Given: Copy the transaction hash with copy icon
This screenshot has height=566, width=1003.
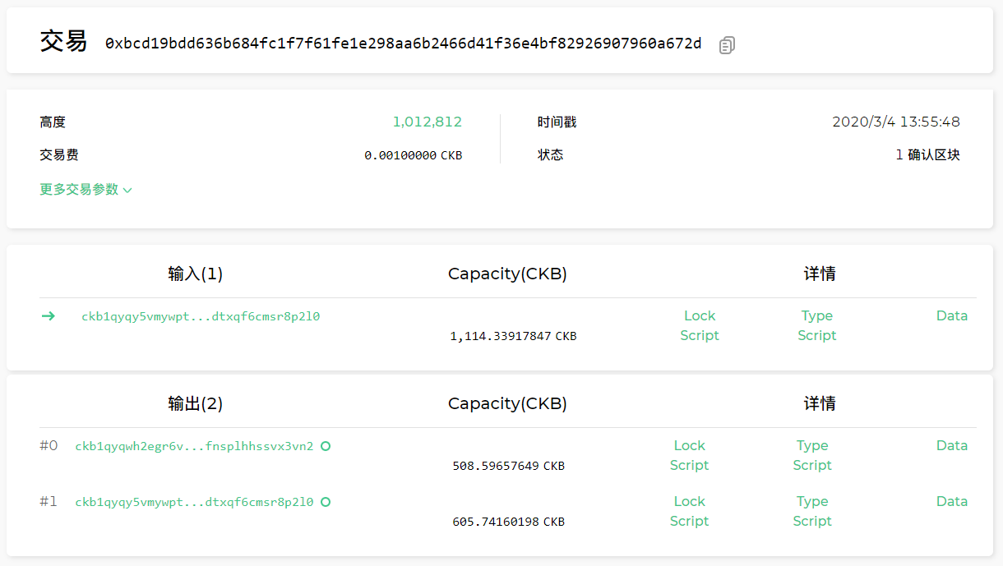Looking at the screenshot, I should (x=727, y=45).
